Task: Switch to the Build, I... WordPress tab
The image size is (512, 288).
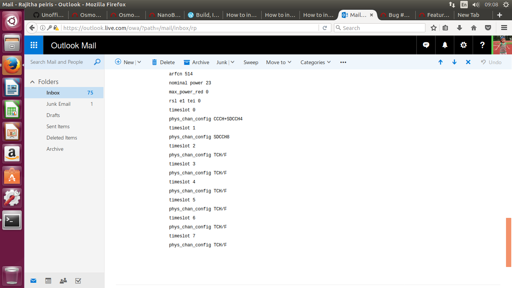Action: coord(204,15)
